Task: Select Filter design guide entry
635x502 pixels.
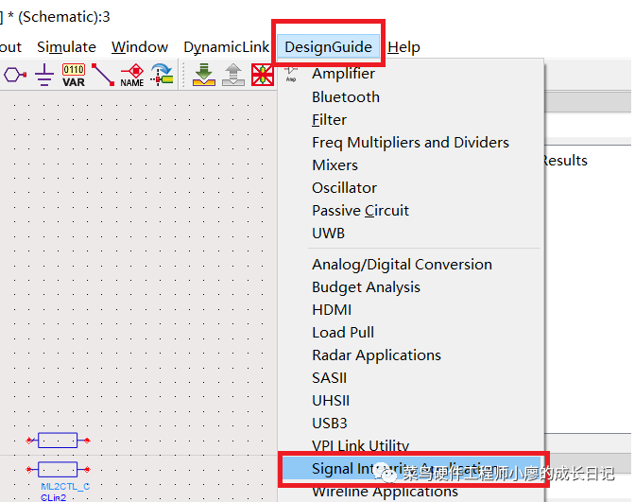Action: pyautogui.click(x=411, y=119)
